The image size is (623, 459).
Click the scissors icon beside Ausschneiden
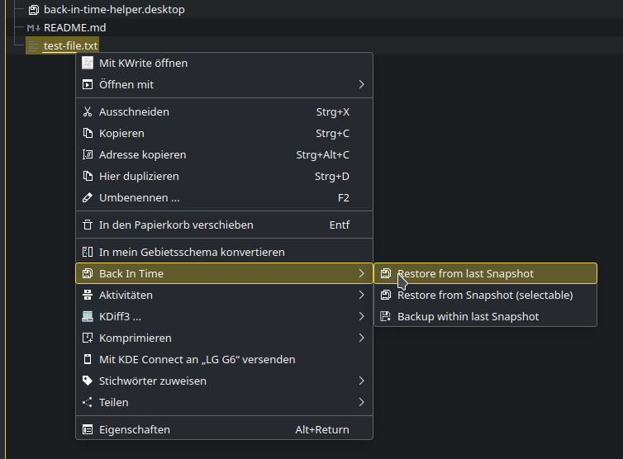pyautogui.click(x=88, y=112)
